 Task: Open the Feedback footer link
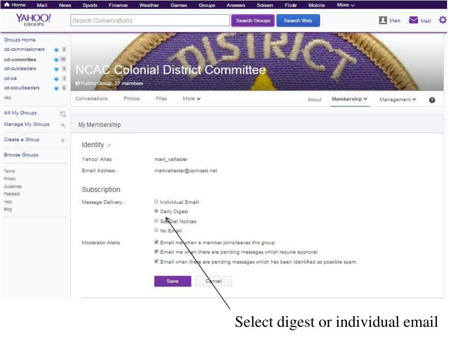pos(12,194)
